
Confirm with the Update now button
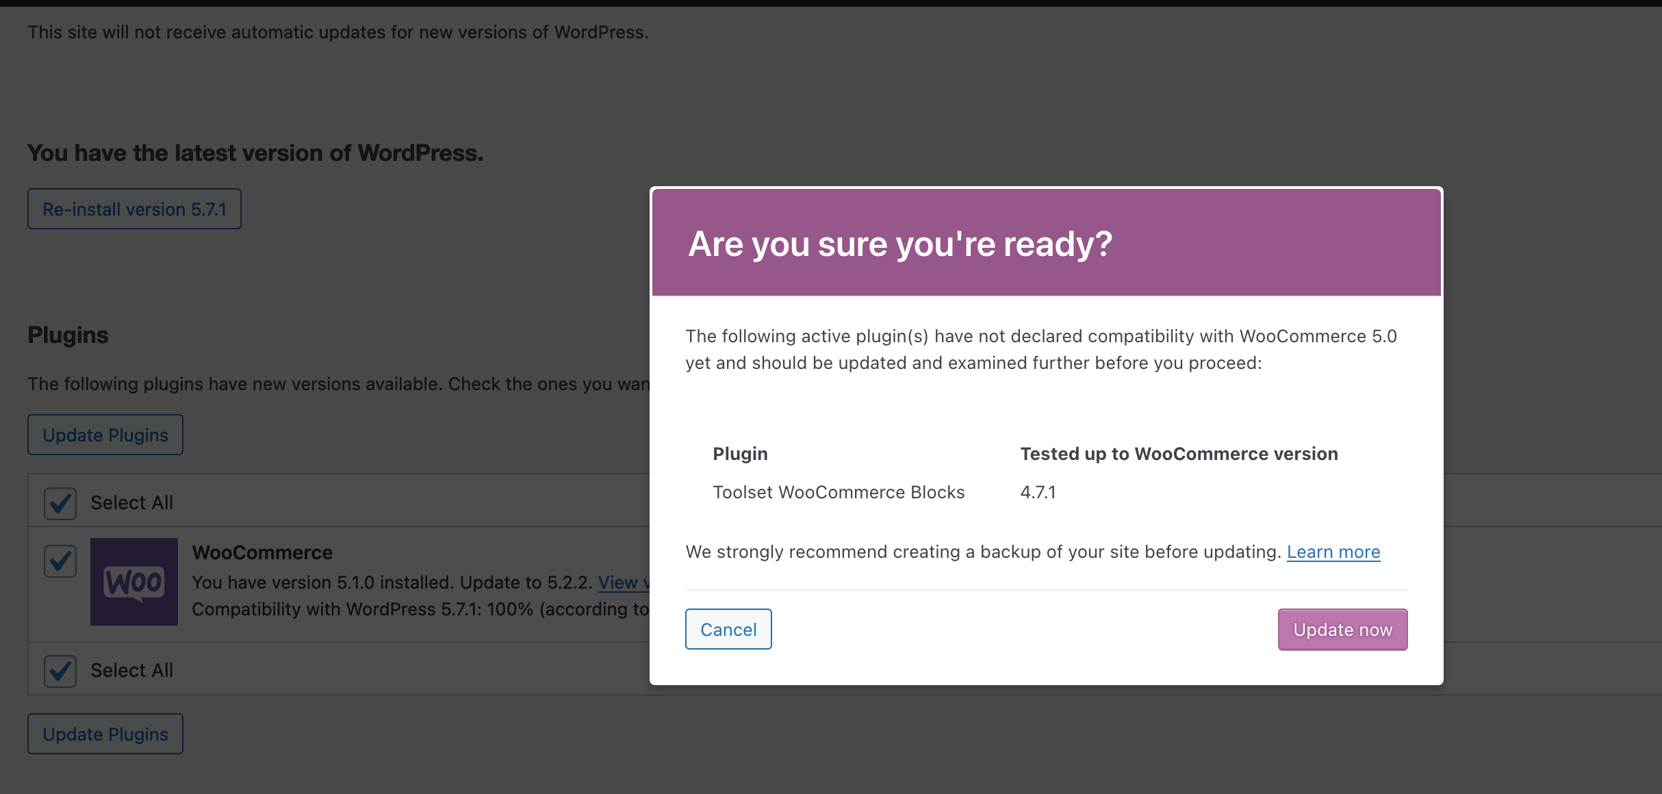[1342, 629]
